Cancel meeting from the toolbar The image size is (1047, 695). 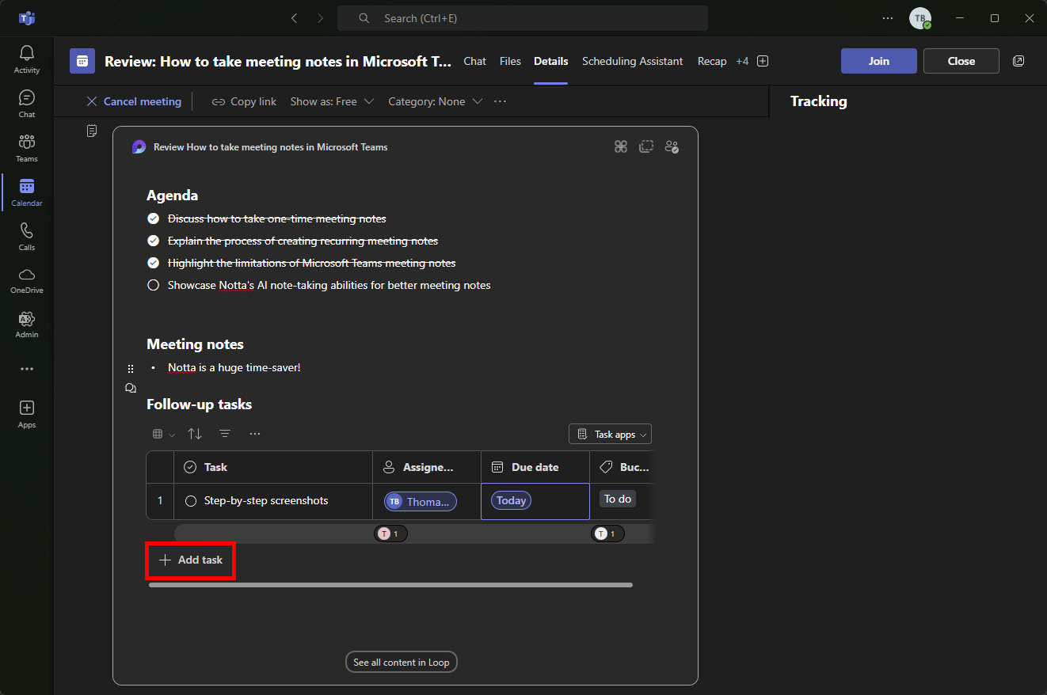pos(134,101)
